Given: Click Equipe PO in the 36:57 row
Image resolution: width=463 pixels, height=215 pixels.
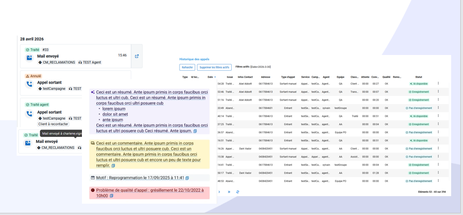Looking at the screenshot, I should click(x=341, y=133).
